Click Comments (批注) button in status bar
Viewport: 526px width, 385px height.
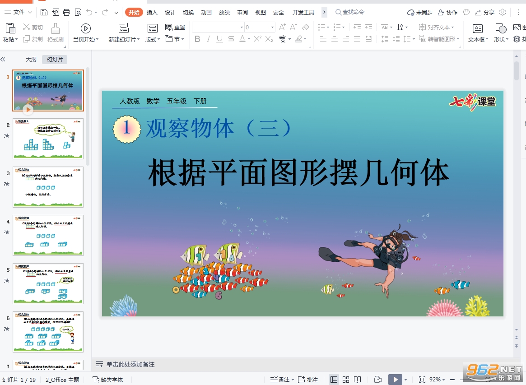click(x=308, y=379)
